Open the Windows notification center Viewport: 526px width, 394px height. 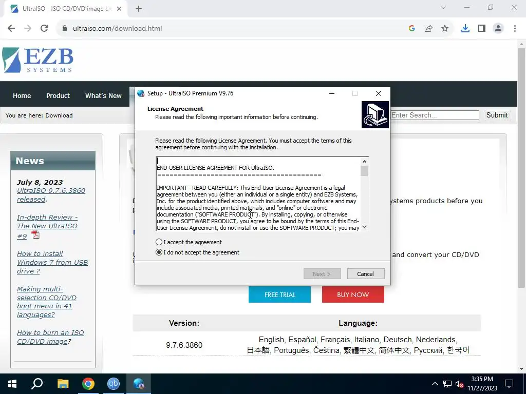pyautogui.click(x=509, y=384)
